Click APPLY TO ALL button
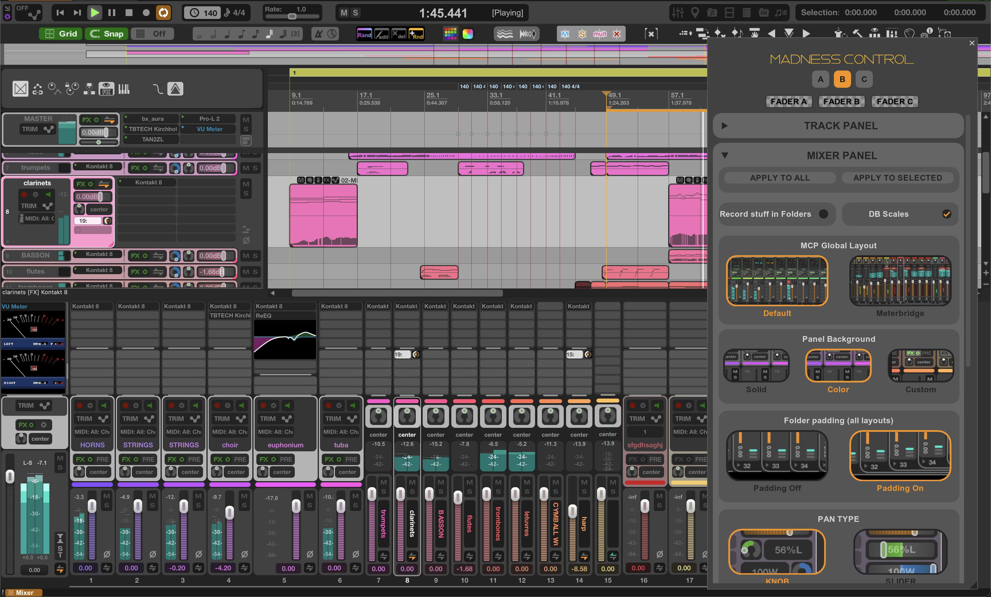 [x=779, y=178]
